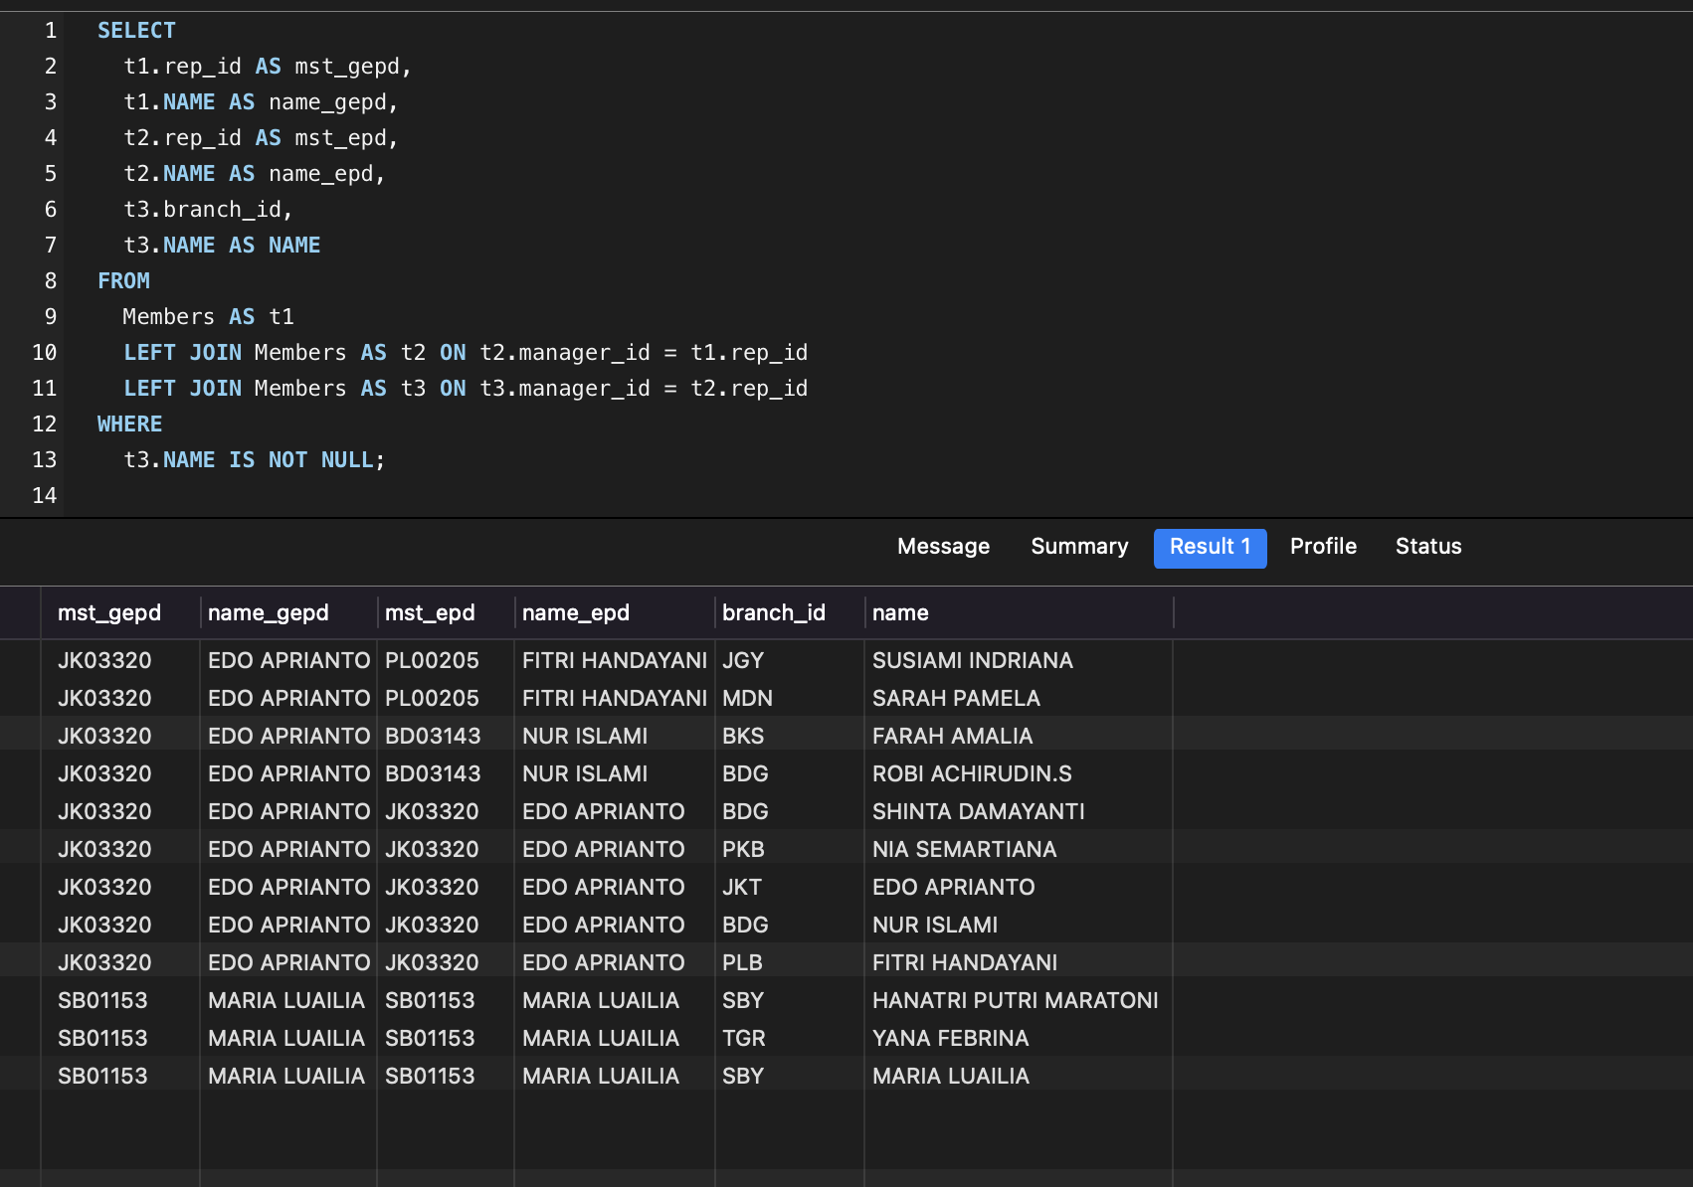The width and height of the screenshot is (1693, 1187).
Task: Click the IS NOT NULL condition line
Action: point(254,460)
